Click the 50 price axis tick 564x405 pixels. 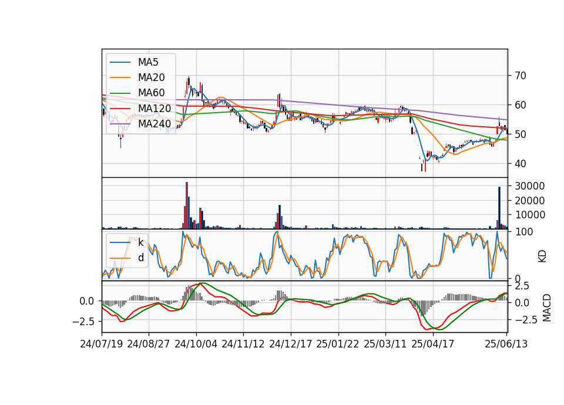click(521, 134)
